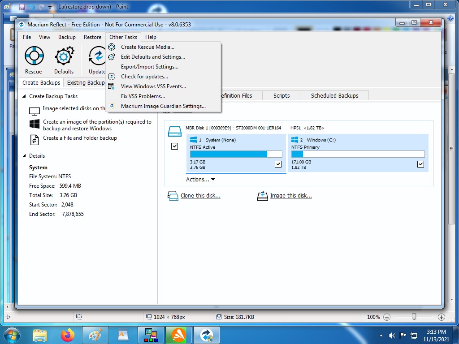The height and width of the screenshot is (344, 459).
Task: Toggle the Windows (C:) partition checkbox
Action: point(420,164)
